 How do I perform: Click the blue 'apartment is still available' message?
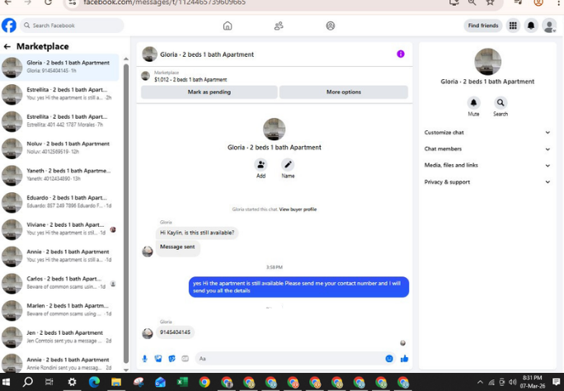pos(298,287)
